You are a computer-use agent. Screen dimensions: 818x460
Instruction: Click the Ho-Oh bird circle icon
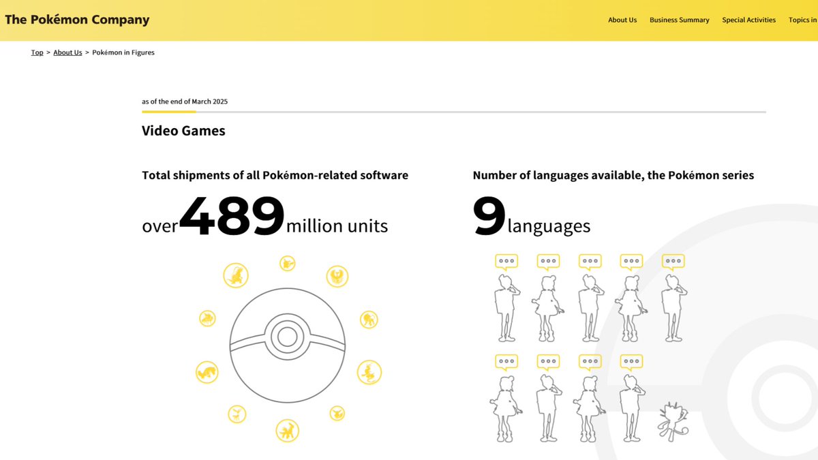[x=336, y=276]
